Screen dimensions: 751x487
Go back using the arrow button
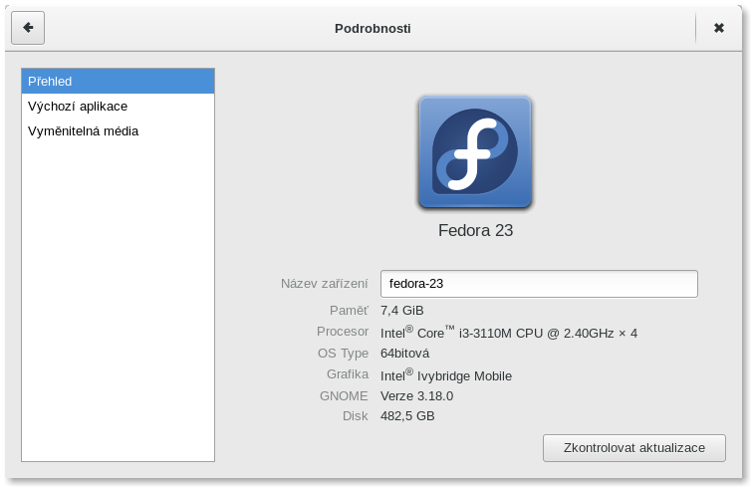[28, 28]
